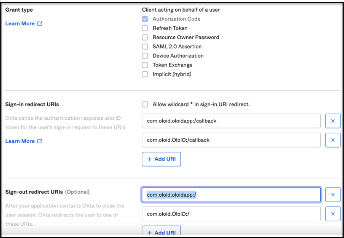Focus the com.oloid.oloidapp:/ sign-out field

pos(231,195)
